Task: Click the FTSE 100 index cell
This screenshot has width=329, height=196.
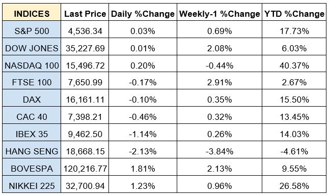Action: point(32,82)
